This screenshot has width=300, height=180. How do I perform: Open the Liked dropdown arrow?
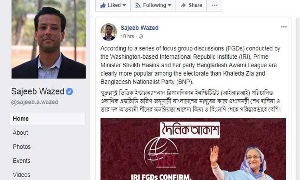coord(124,5)
